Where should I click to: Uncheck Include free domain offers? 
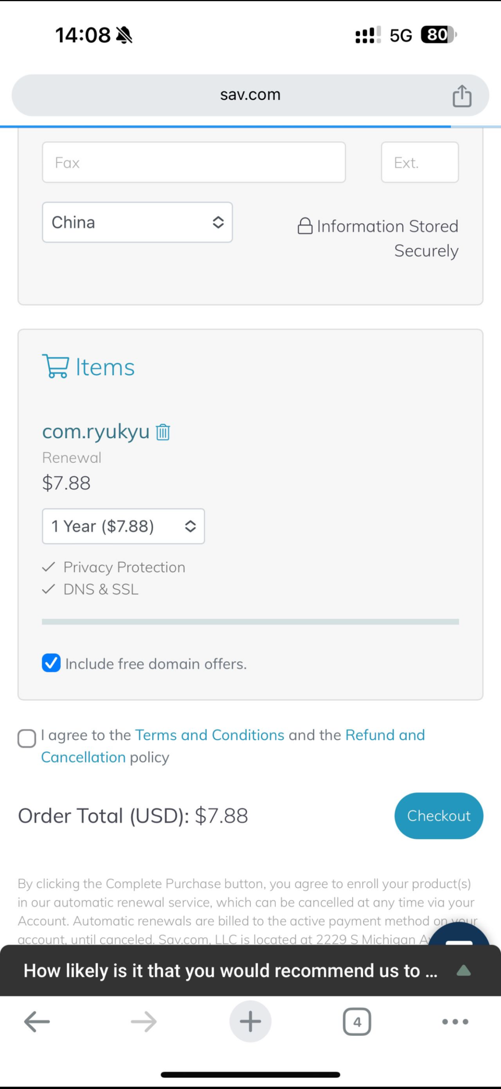coord(51,663)
